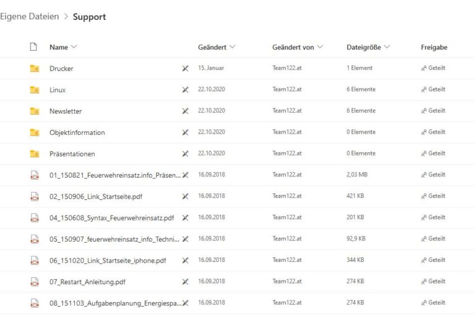The height and width of the screenshot is (317, 475).
Task: Click the pin icon next to Newsletter
Action: [x=185, y=111]
